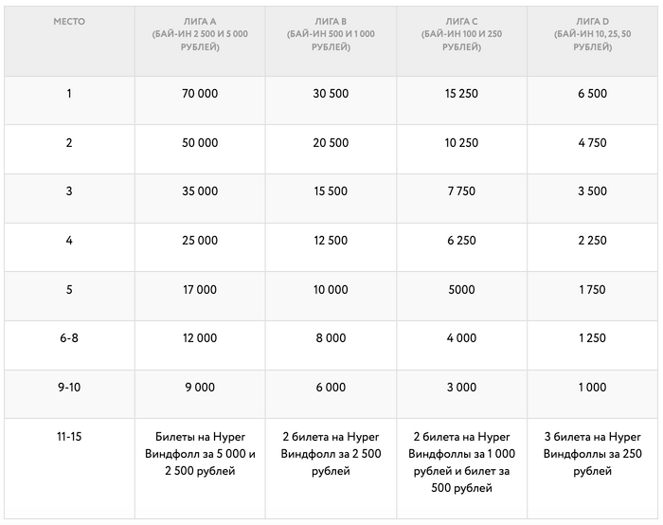Select the 20 500 prize value
Image resolution: width=663 pixels, height=525 pixels.
(x=330, y=143)
